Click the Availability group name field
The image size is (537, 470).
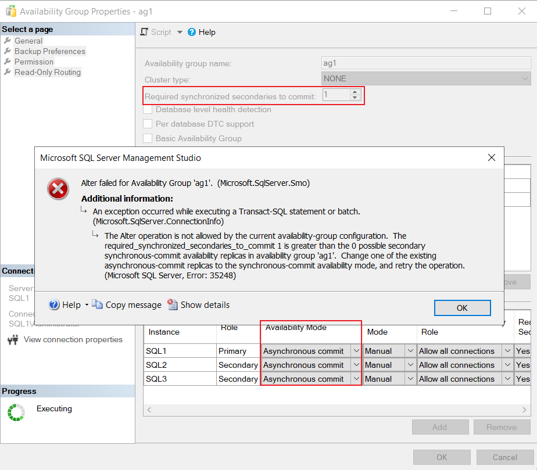[x=426, y=63]
